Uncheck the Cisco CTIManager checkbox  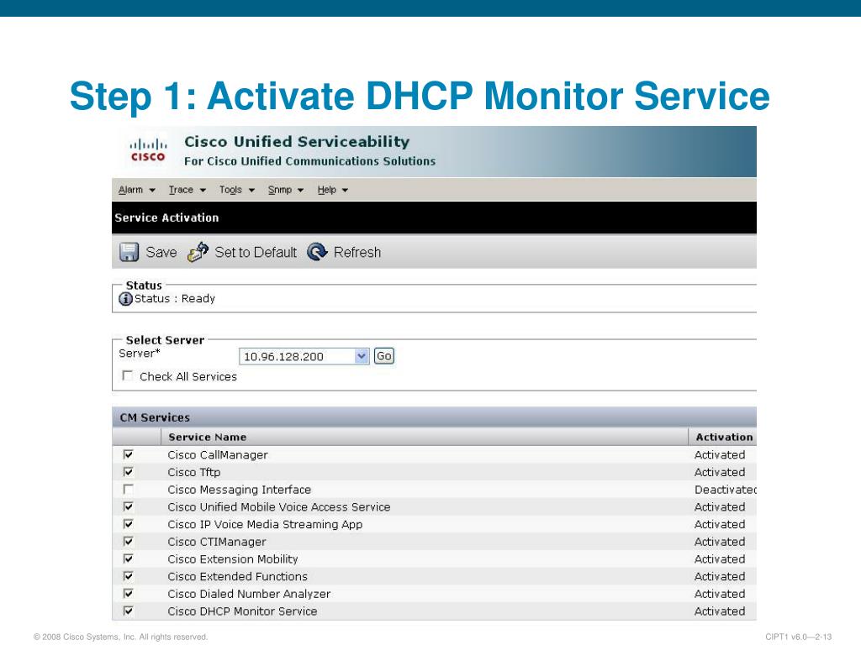129,542
